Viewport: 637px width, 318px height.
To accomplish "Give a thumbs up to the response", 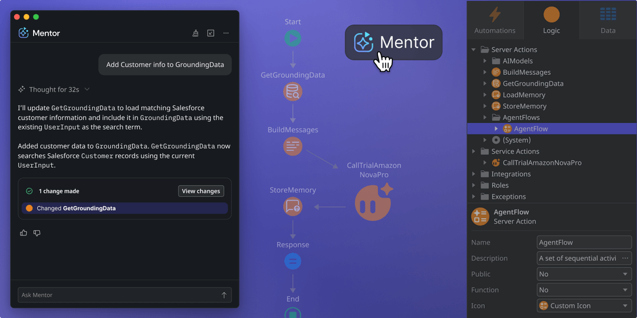I will [x=24, y=233].
